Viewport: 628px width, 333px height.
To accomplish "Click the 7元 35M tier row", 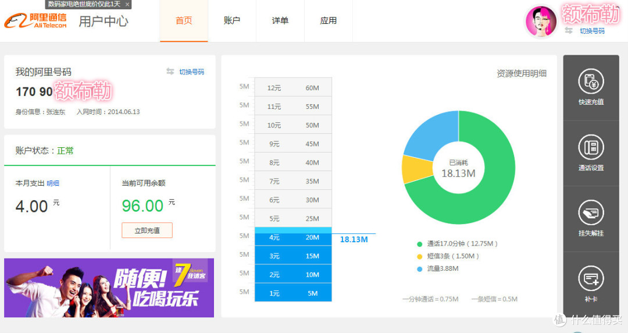I will point(293,180).
